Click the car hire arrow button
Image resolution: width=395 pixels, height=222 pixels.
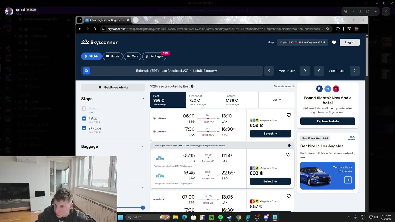pyautogui.click(x=348, y=180)
